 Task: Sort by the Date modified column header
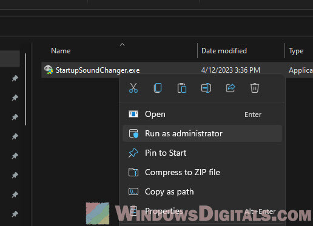pyautogui.click(x=224, y=51)
